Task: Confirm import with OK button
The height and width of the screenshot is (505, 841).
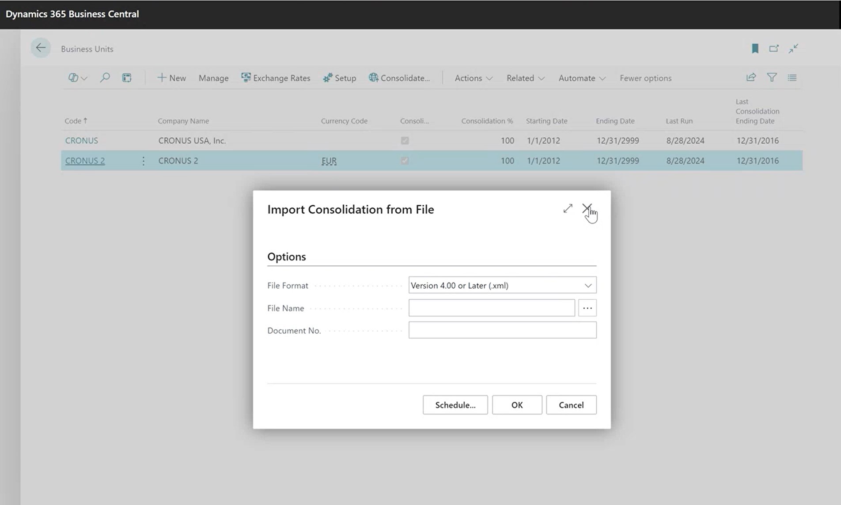Action: (517, 405)
